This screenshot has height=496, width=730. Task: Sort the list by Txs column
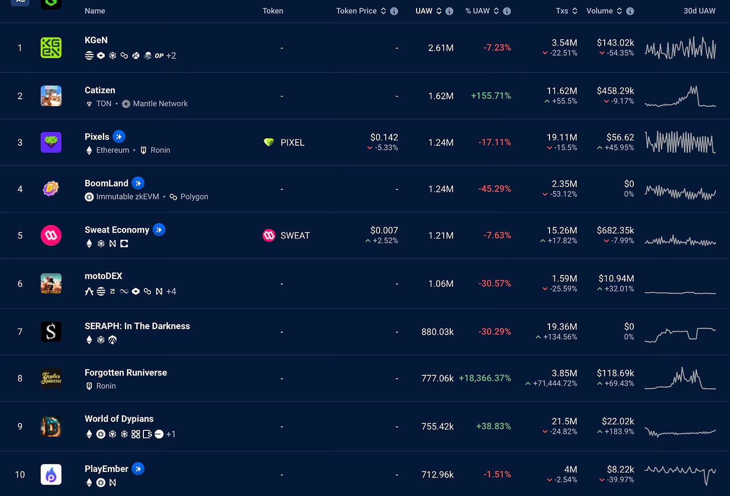(575, 11)
